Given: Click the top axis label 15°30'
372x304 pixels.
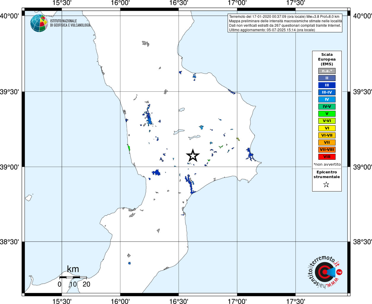Looking at the screenshot, I should coord(62,3).
